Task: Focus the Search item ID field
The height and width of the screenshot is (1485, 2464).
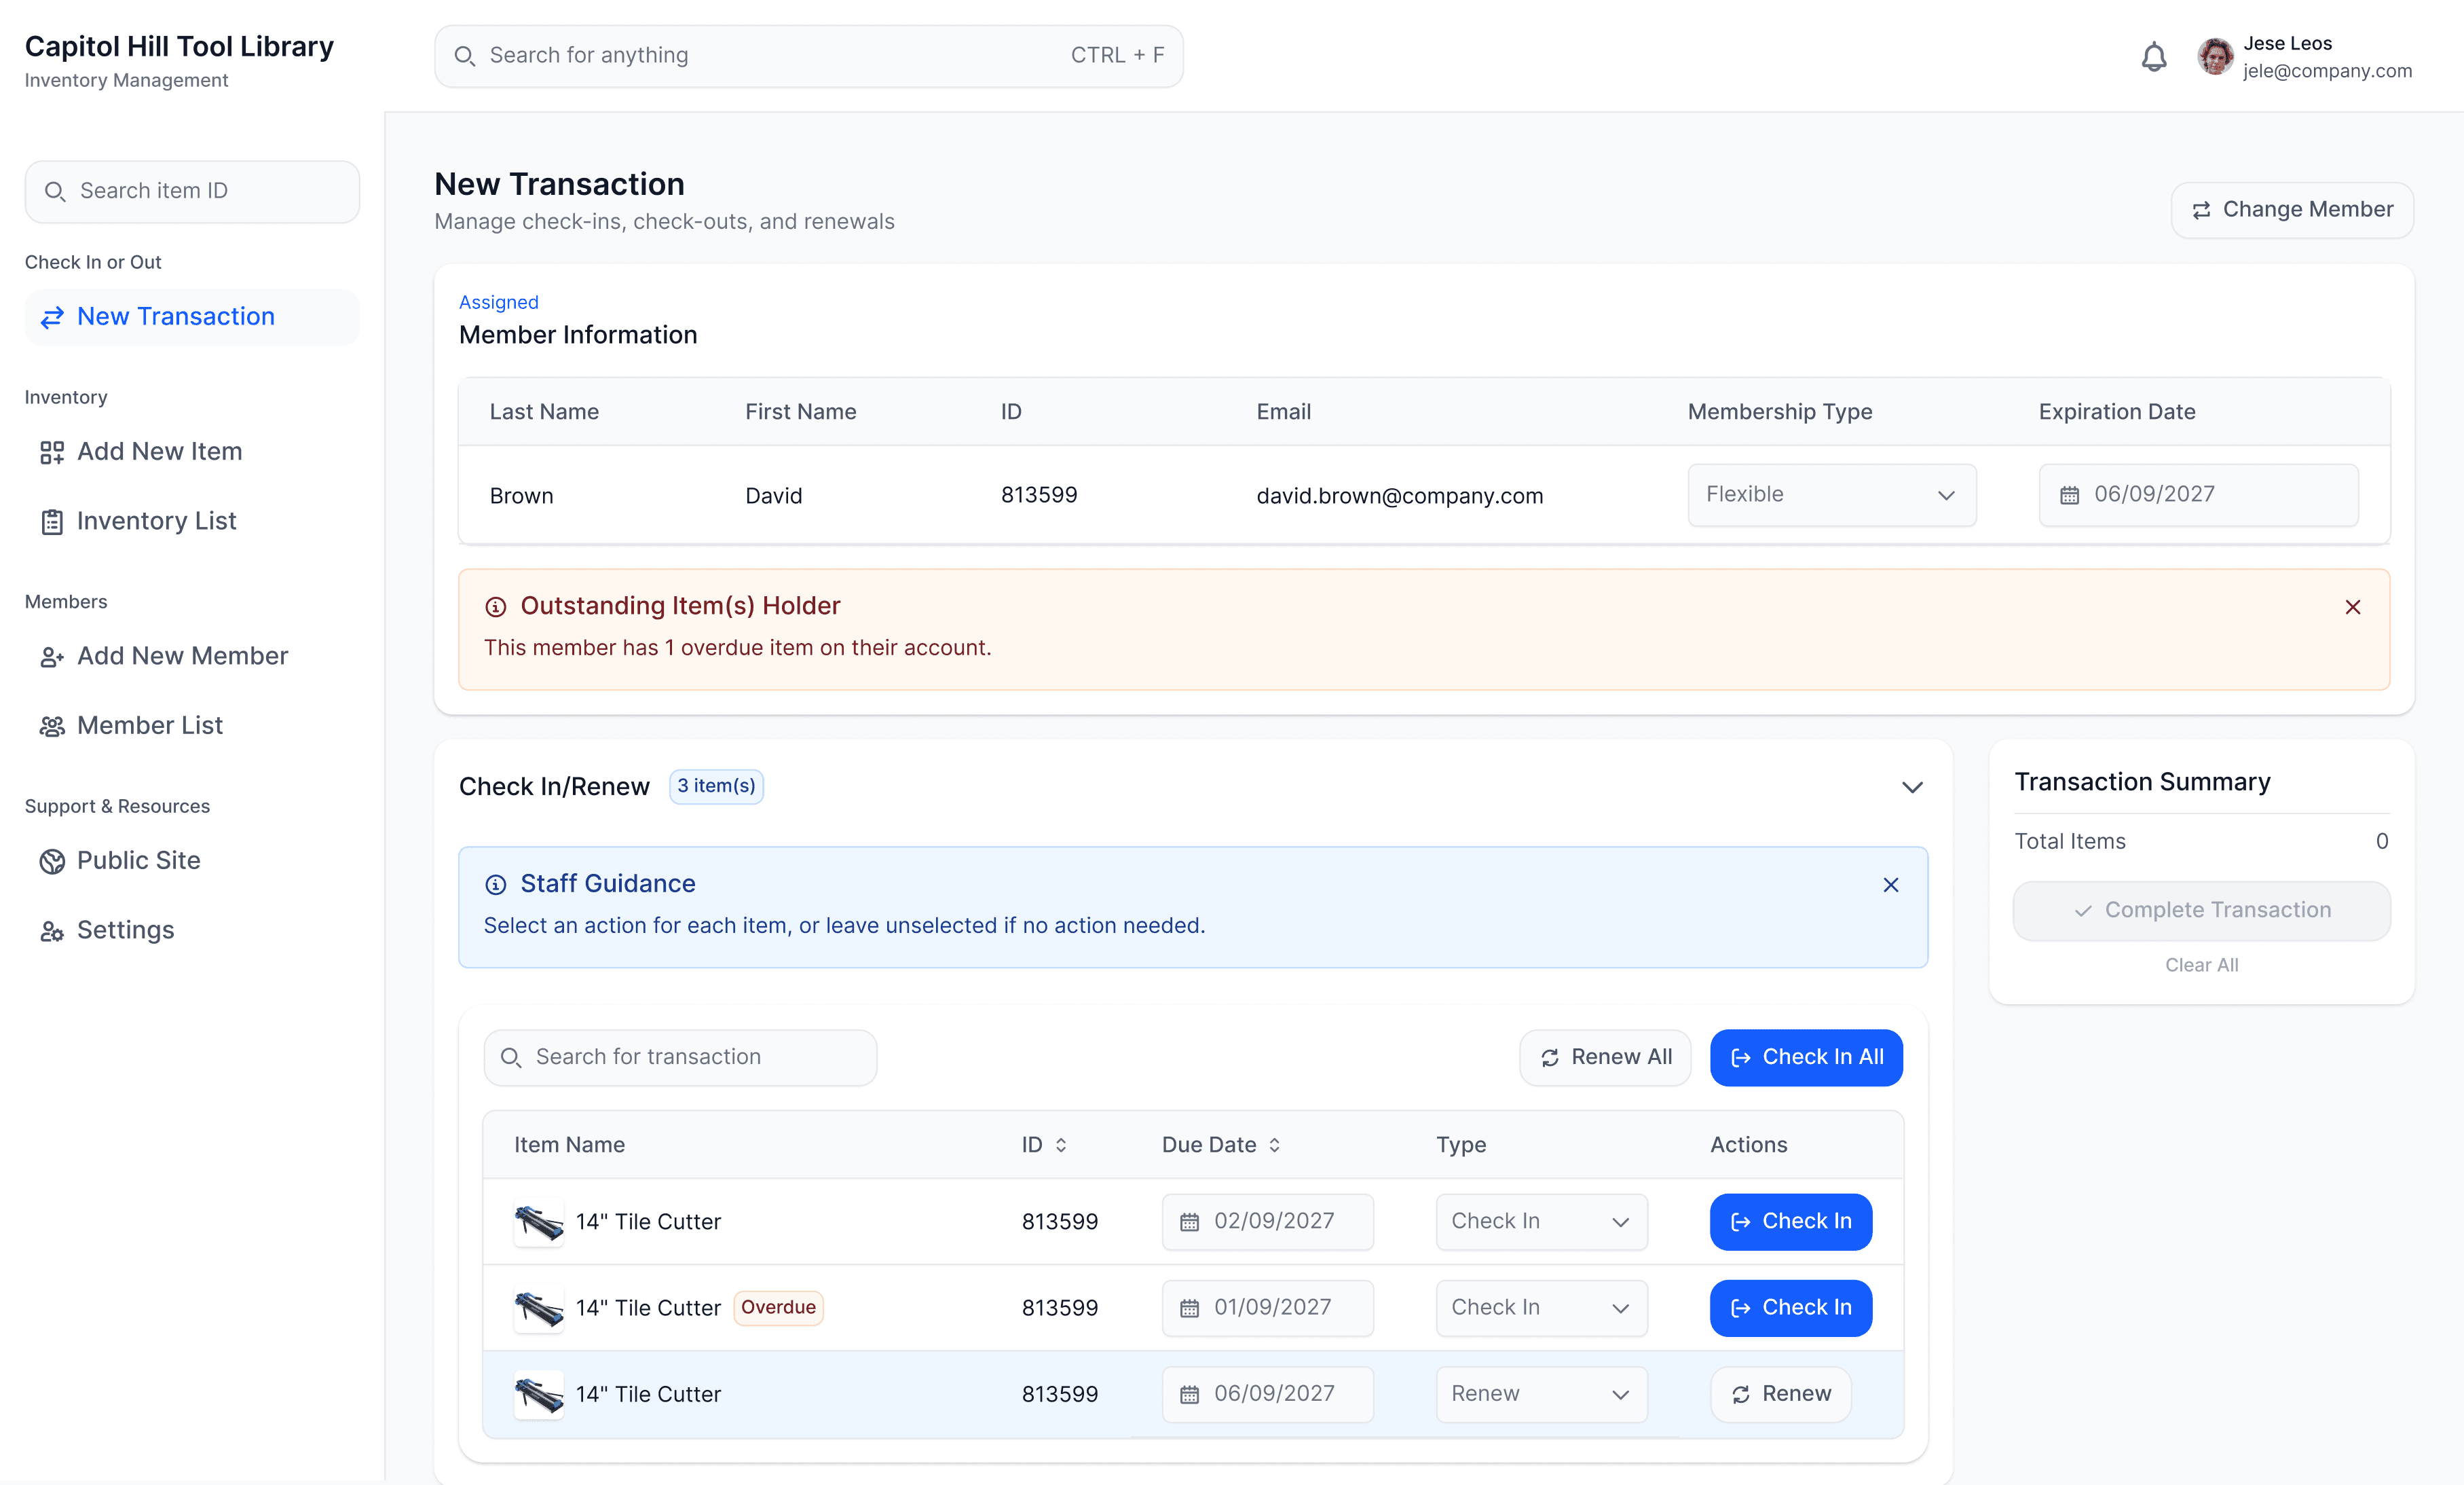Action: click(x=192, y=191)
